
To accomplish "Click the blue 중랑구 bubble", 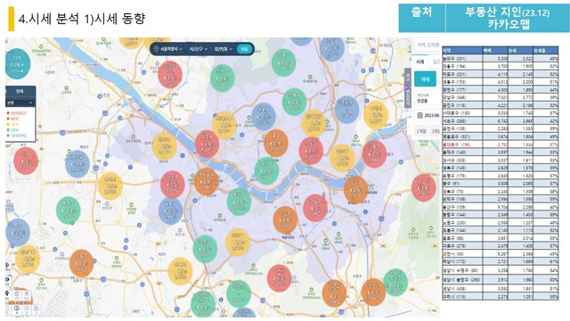I will click(x=346, y=110).
